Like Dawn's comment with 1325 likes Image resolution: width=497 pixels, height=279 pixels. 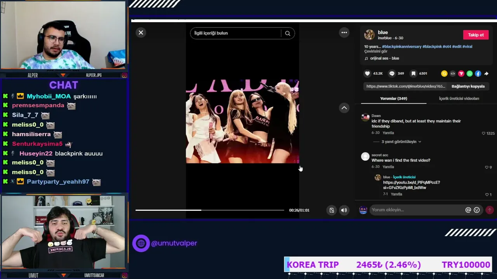coord(483,133)
